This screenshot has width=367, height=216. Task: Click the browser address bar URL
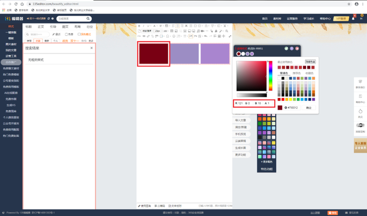click(x=56, y=4)
